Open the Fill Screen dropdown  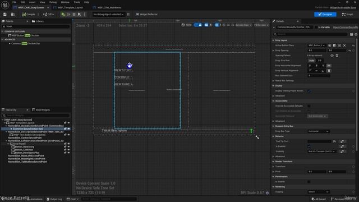(261, 25)
